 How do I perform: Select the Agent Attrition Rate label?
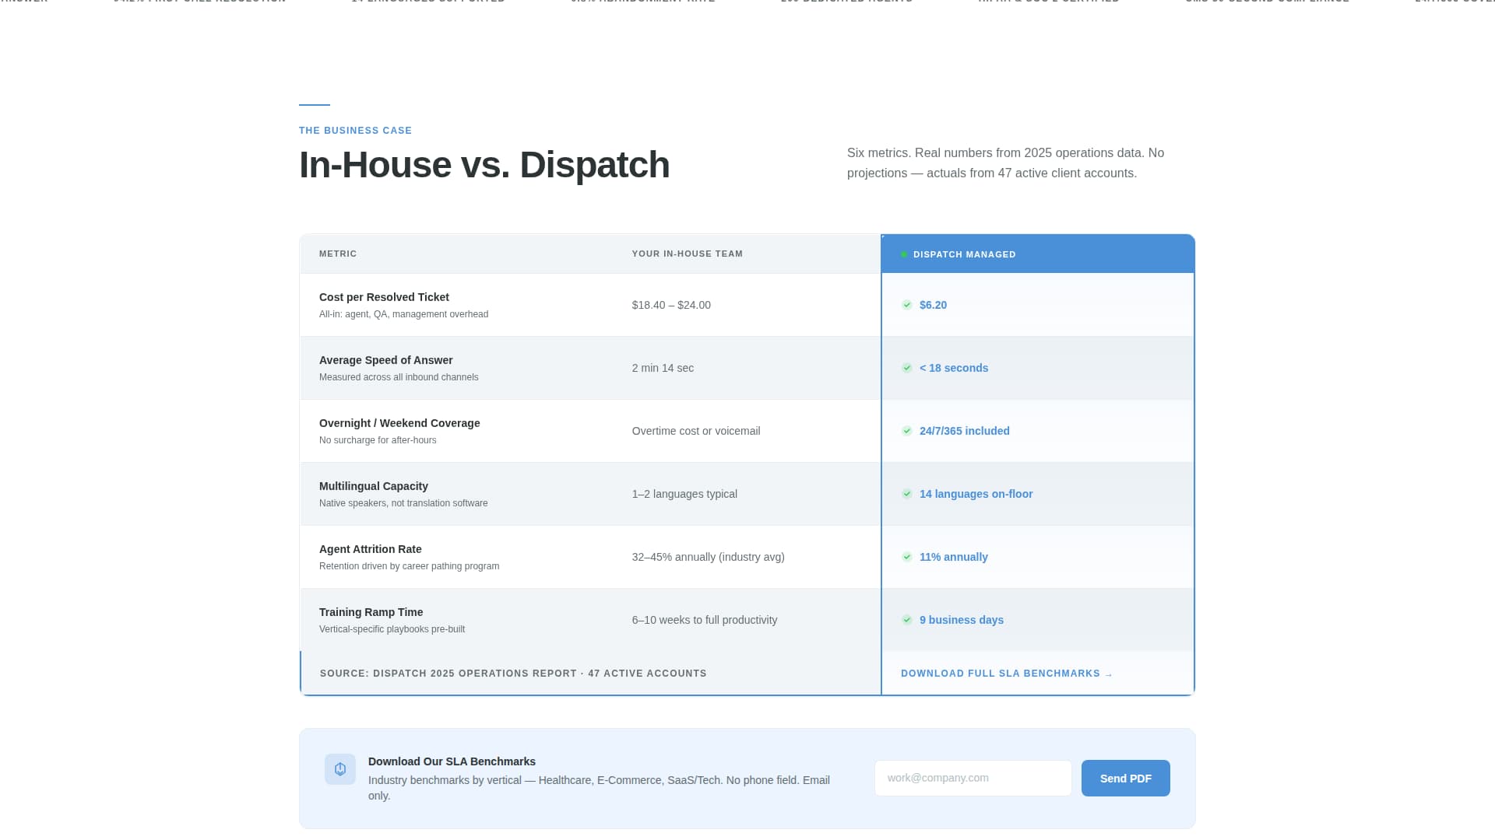click(x=370, y=549)
